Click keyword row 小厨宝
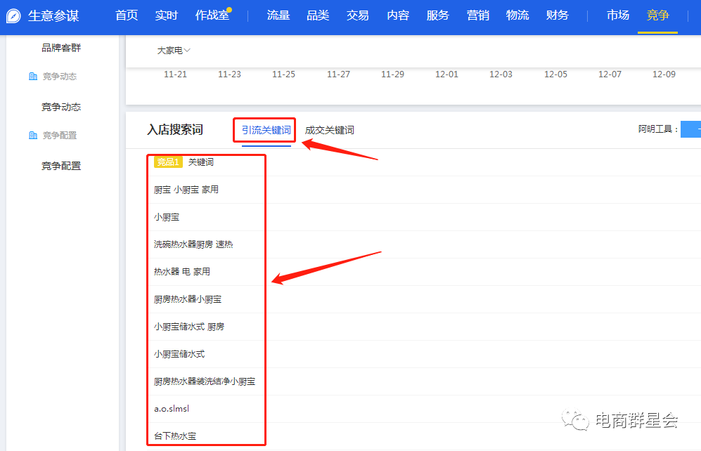The width and height of the screenshot is (701, 451). pyautogui.click(x=167, y=217)
